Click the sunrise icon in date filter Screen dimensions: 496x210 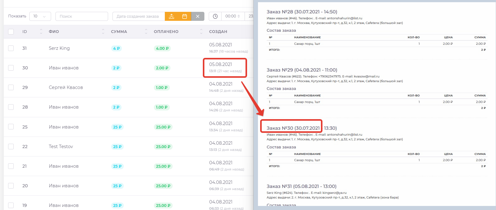tap(171, 16)
